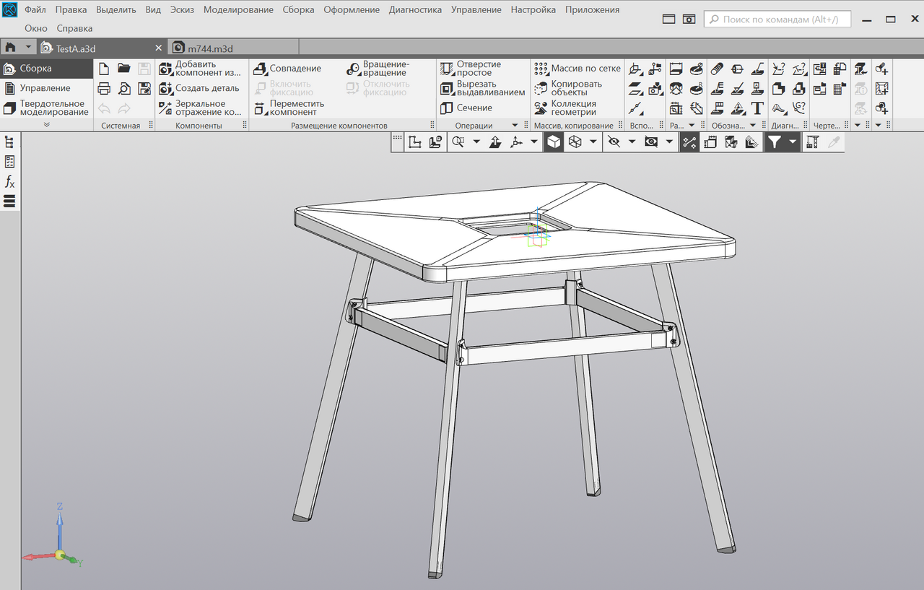The width and height of the screenshot is (924, 590).
Task: Click the drawing crane icon in the view toolbar
Action: click(x=813, y=142)
